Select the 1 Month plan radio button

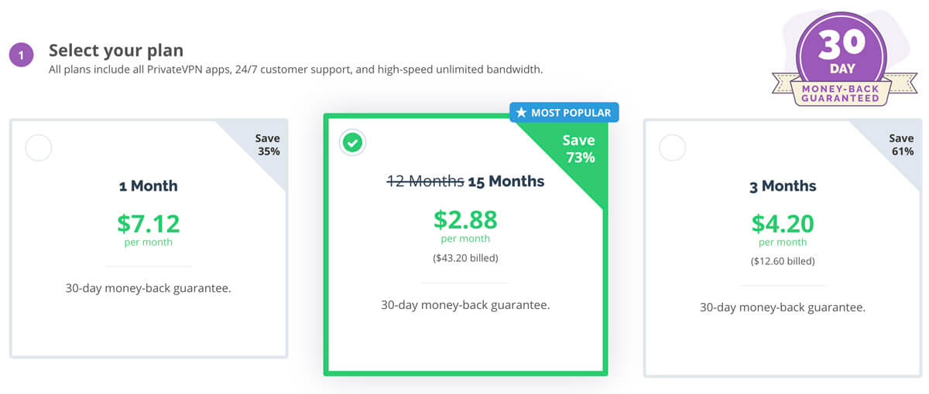[x=39, y=148]
